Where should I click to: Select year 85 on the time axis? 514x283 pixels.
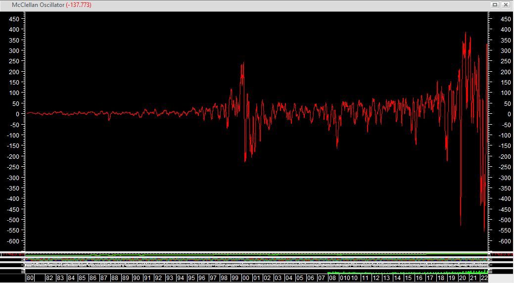pyautogui.click(x=82, y=279)
